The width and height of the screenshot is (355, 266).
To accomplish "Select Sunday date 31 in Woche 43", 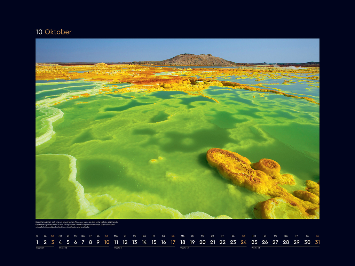I will 317,241.
